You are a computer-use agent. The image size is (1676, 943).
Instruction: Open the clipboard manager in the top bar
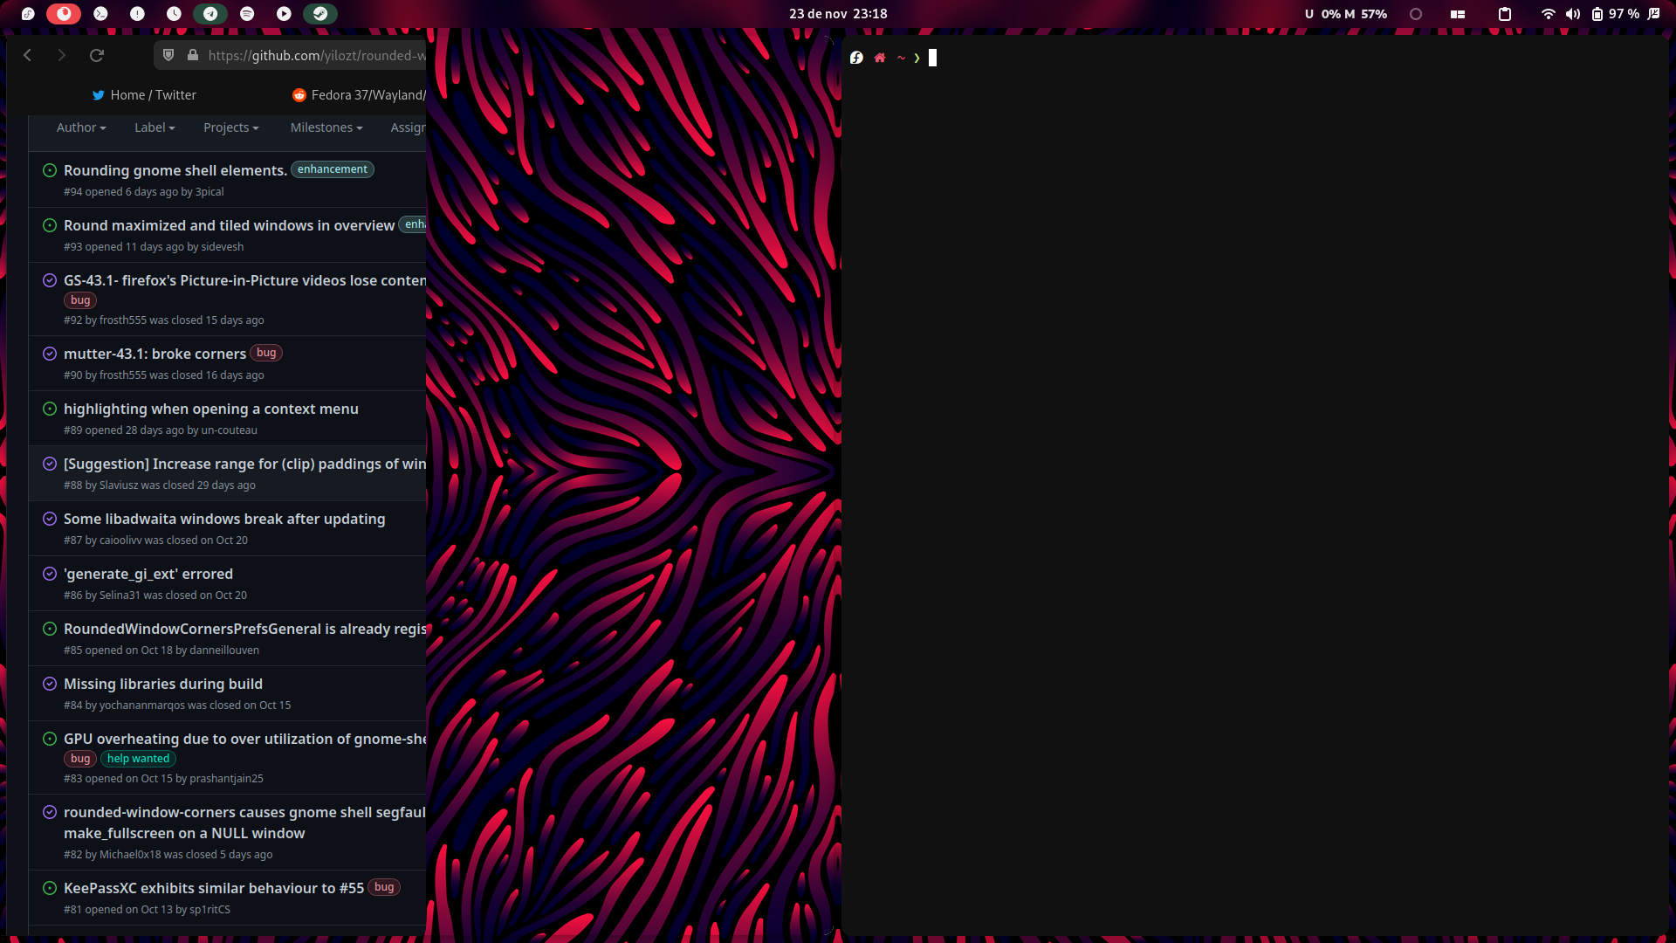coord(1503,14)
